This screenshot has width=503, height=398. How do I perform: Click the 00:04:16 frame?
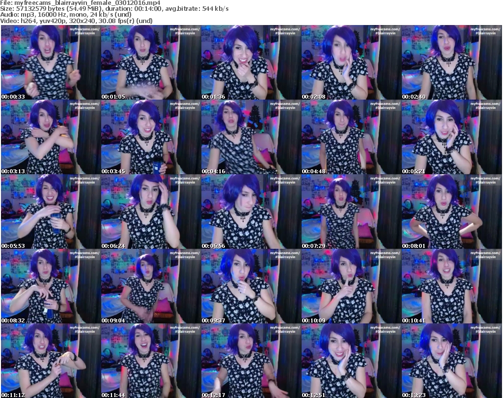point(251,137)
